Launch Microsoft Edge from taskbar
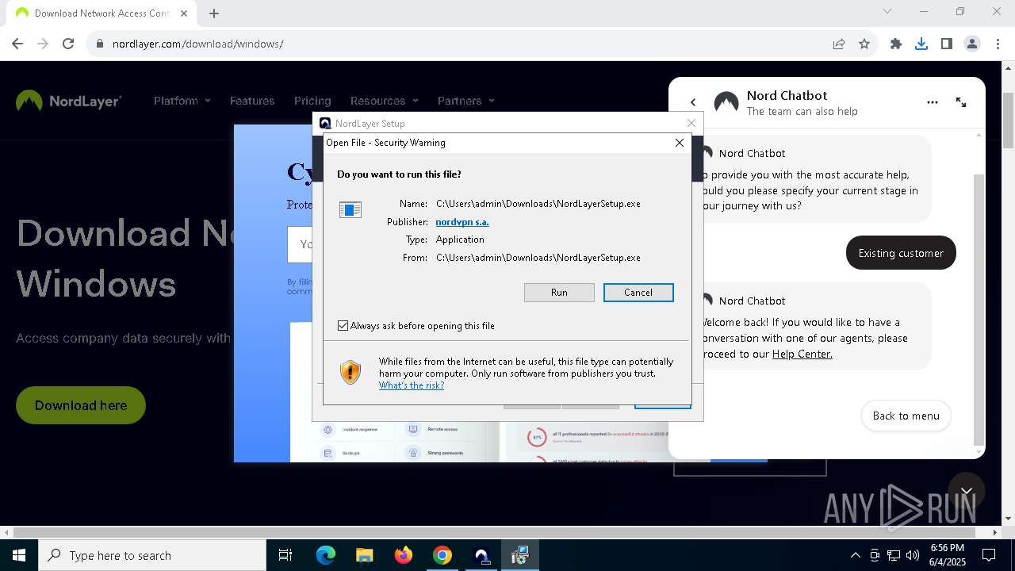Screen dimensions: 1015x571 tap(326, 555)
